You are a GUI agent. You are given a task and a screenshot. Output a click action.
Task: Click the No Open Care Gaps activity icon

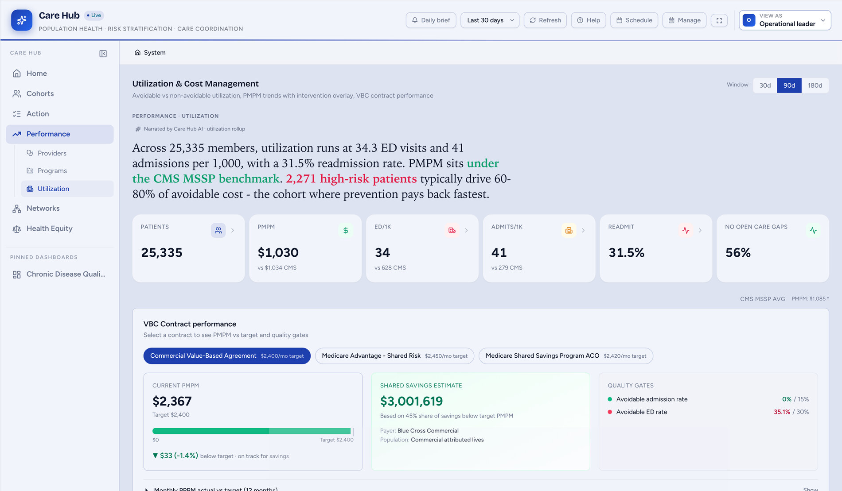click(813, 230)
